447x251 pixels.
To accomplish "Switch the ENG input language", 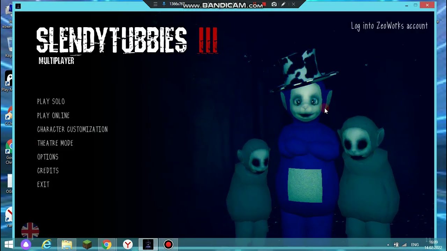I will [x=415, y=245].
